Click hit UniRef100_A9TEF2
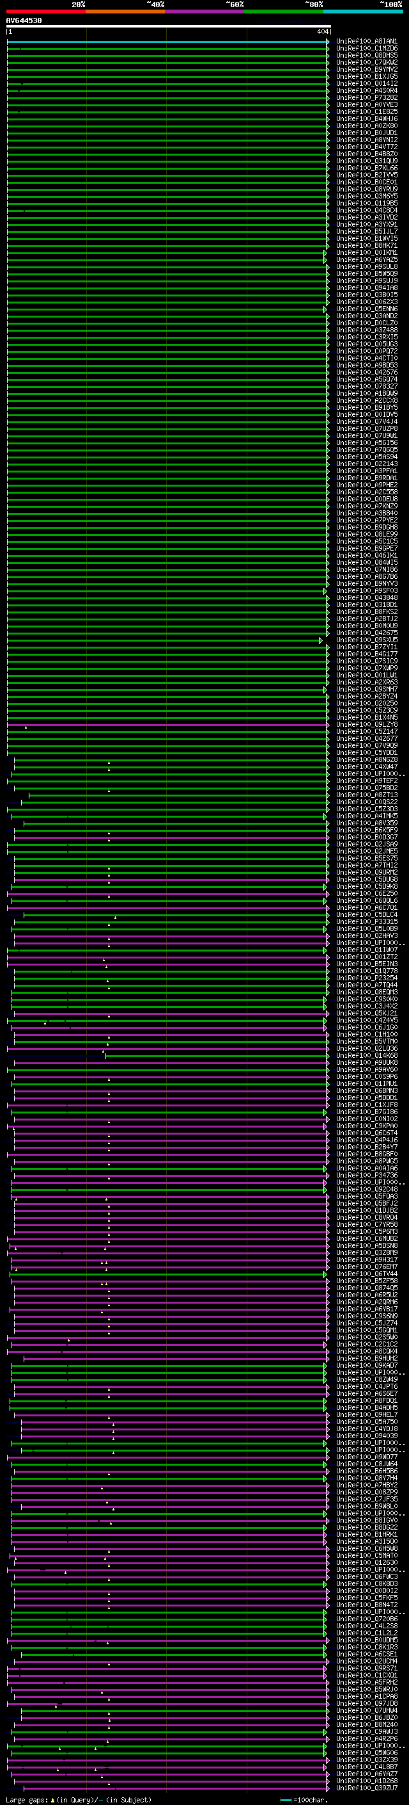This screenshot has width=409, height=1805. click(x=367, y=781)
